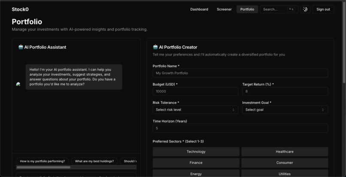Image resolution: width=346 pixels, height=177 pixels.
Task: Select the Technology sector
Action: pyautogui.click(x=196, y=152)
